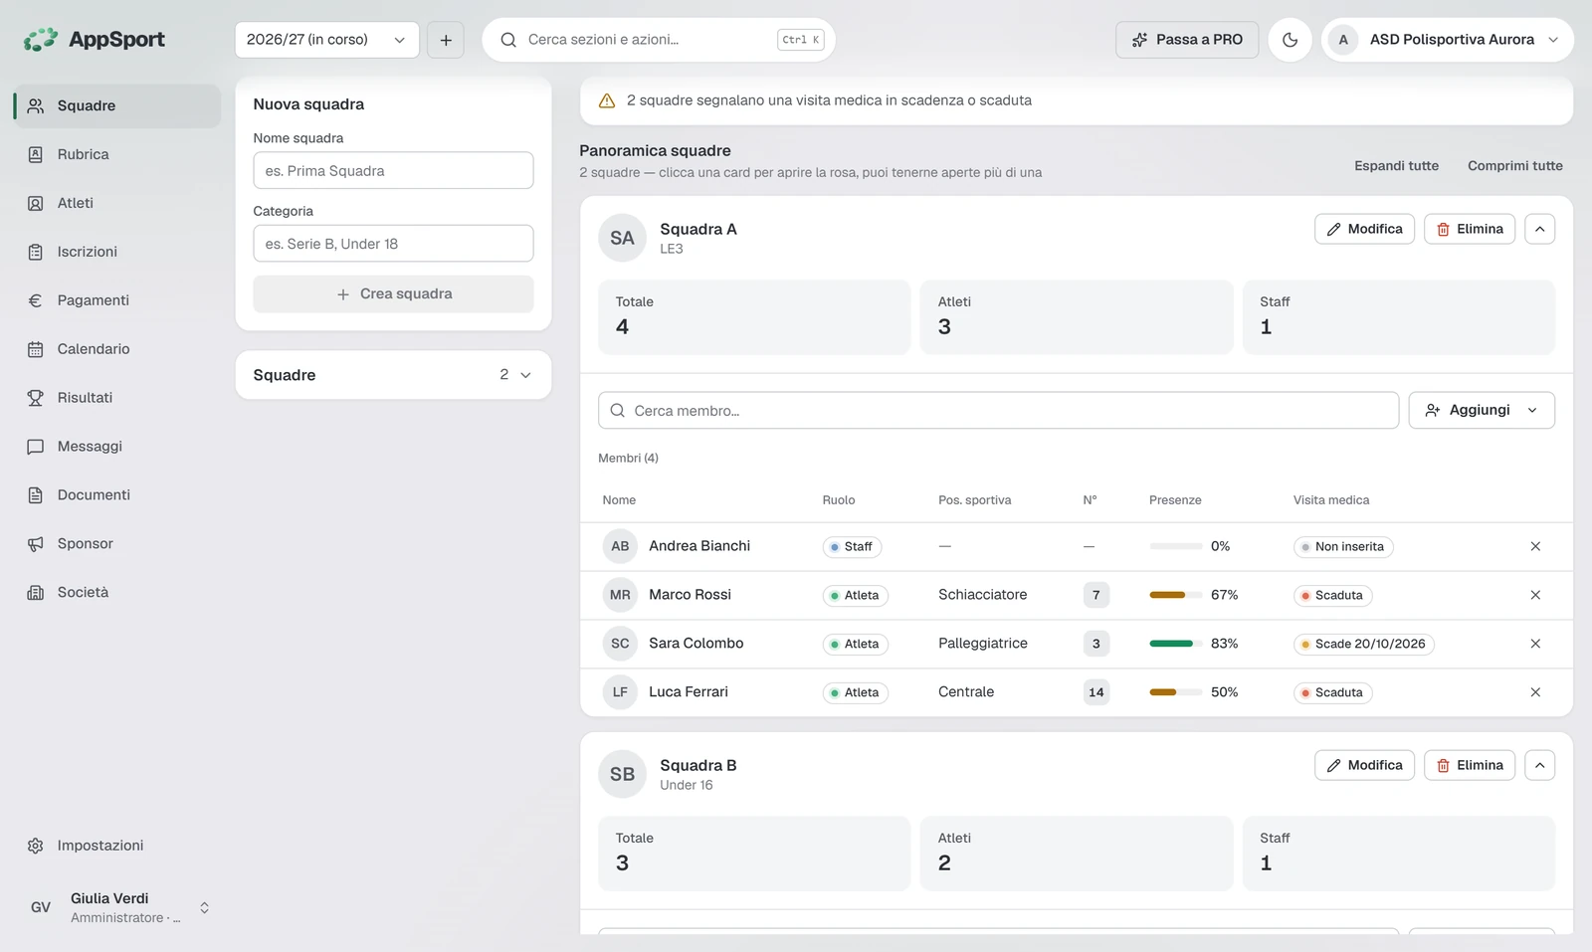
Task: Open the ASD Polisportiva Aurora account menu
Action: coord(1447,40)
